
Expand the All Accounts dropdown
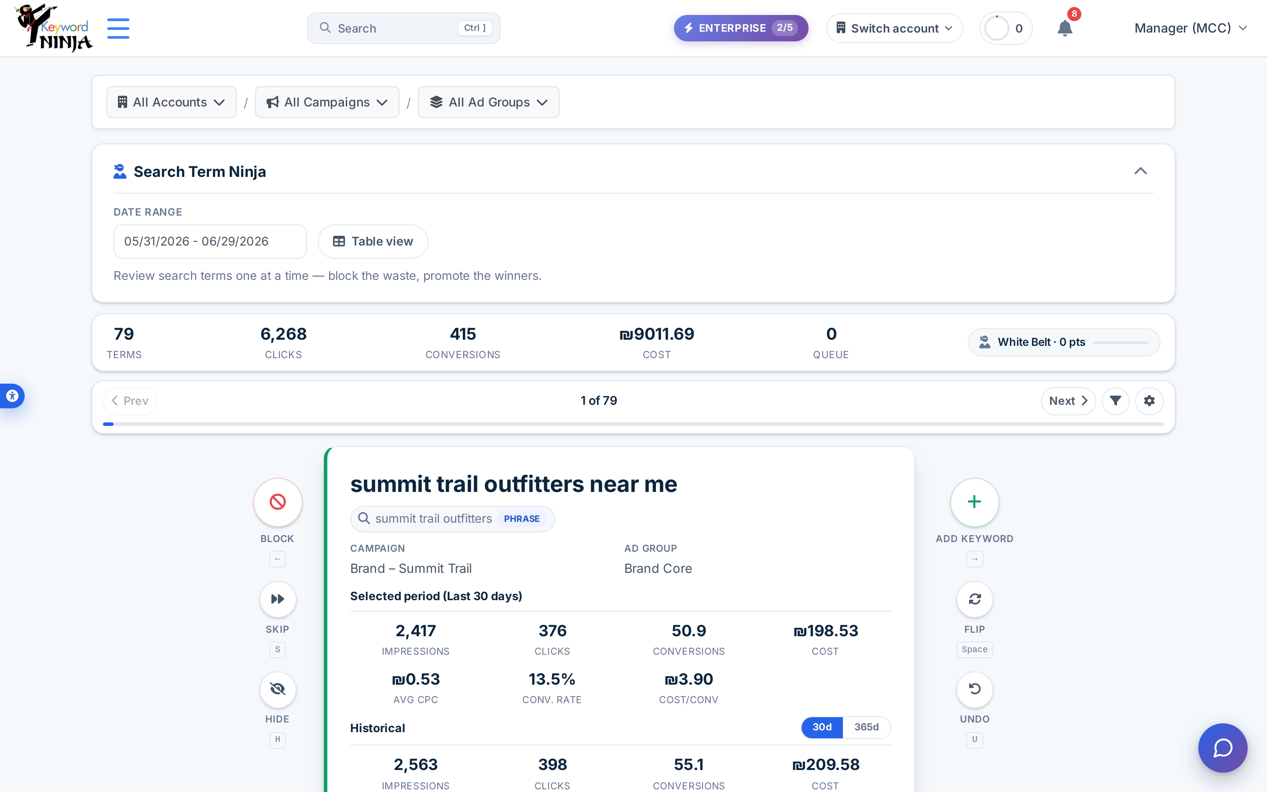(x=171, y=102)
